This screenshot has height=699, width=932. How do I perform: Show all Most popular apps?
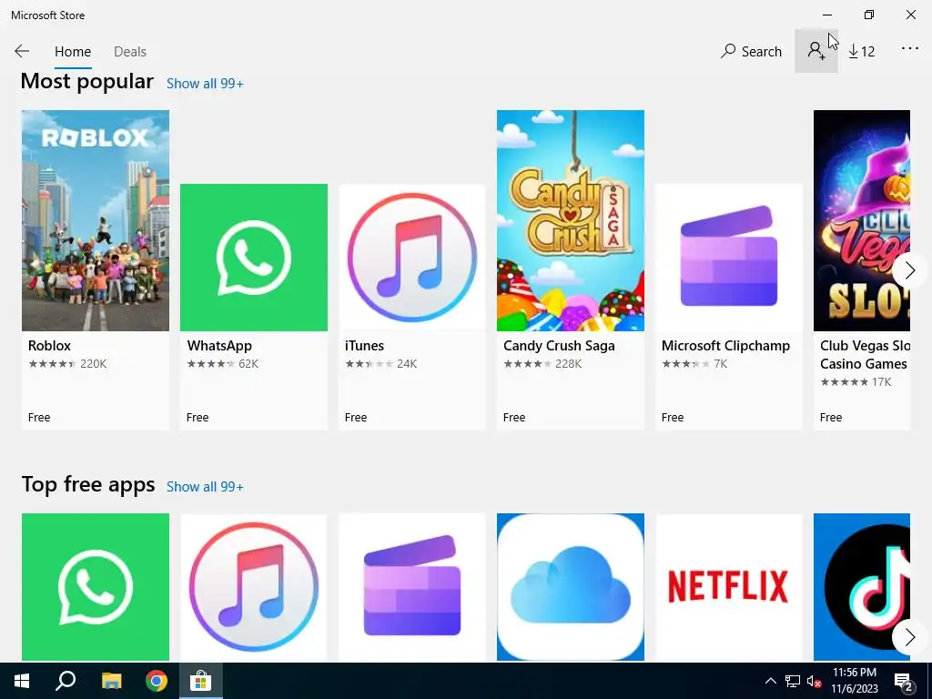coord(205,84)
